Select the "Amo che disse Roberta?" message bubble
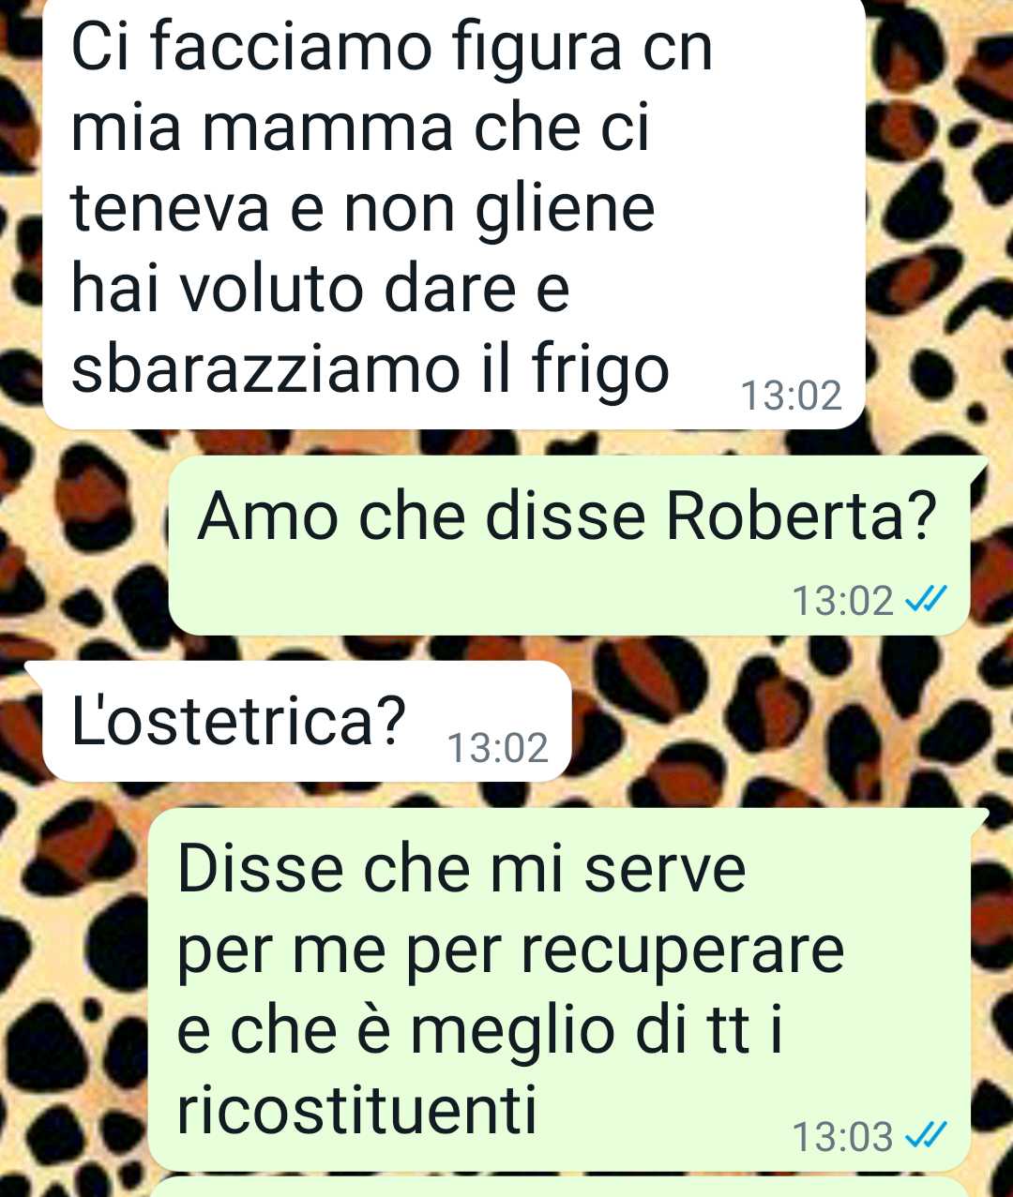Screen dimensions: 1013x1197 569,546
